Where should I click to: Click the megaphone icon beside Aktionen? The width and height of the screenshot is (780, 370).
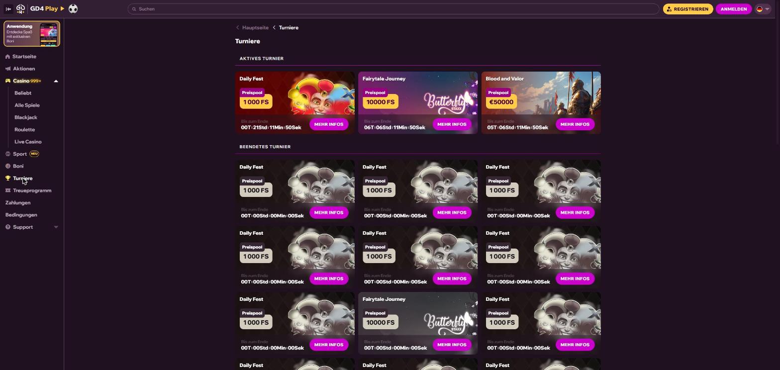pos(7,69)
